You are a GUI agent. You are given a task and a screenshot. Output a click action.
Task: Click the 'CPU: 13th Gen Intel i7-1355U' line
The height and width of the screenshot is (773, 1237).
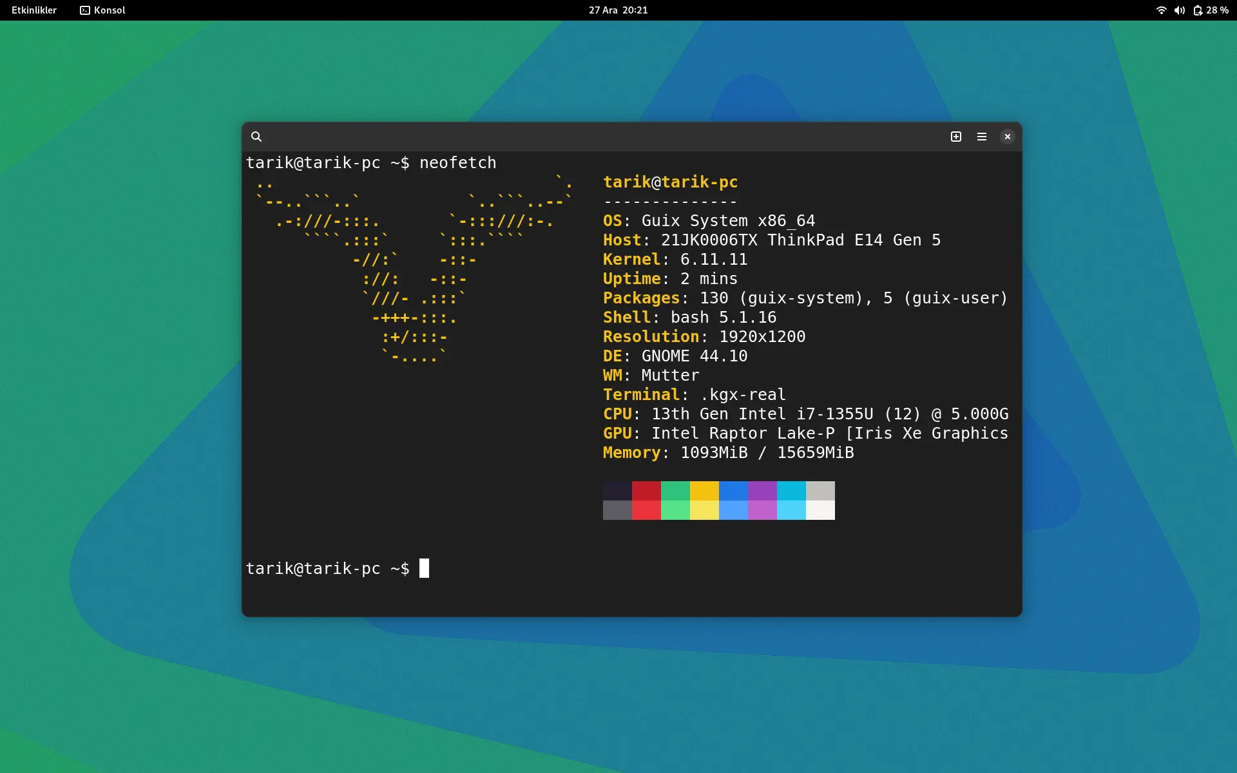tap(806, 414)
